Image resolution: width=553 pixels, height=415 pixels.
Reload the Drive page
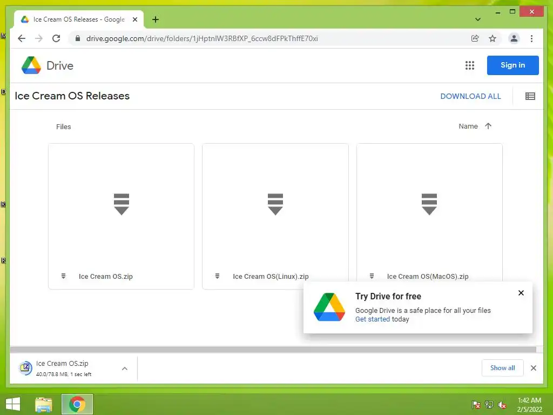(56, 38)
